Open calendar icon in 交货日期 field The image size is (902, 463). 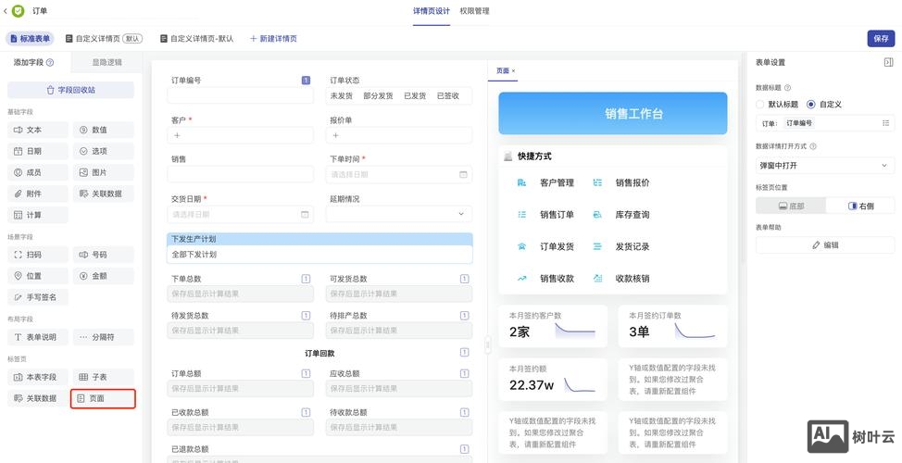point(305,214)
